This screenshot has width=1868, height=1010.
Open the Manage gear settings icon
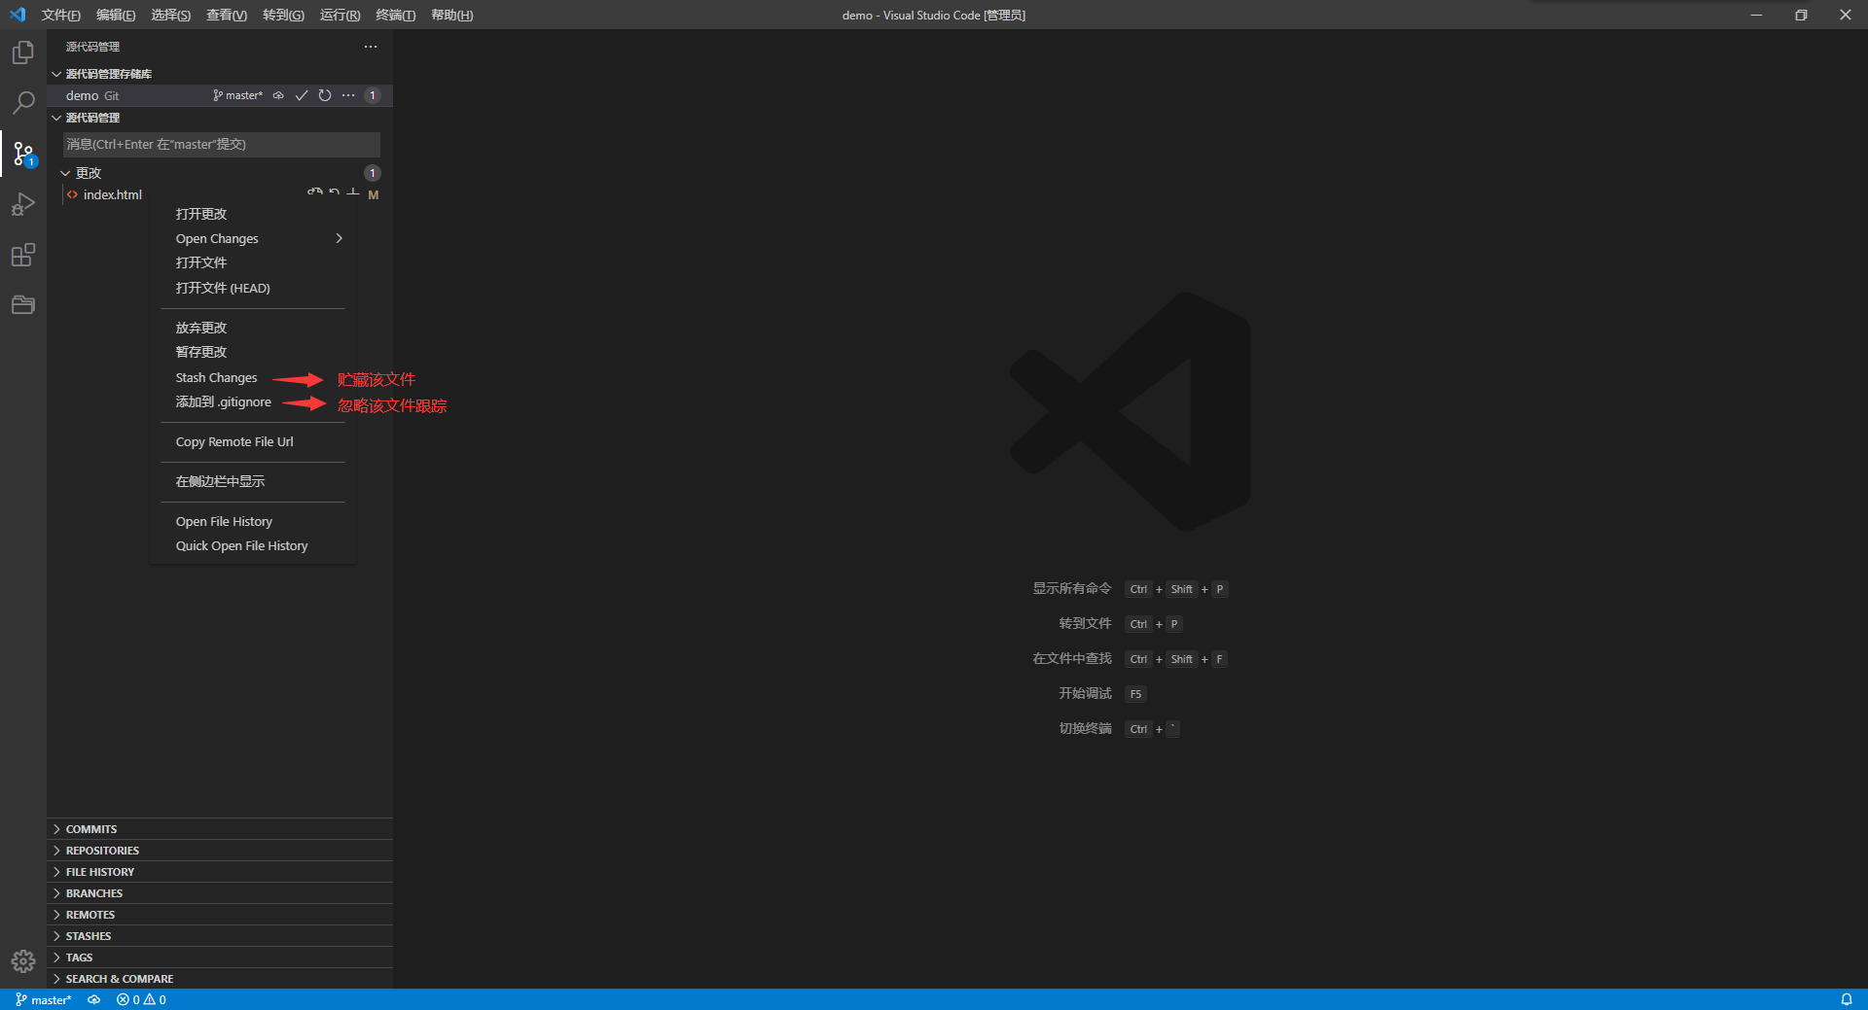(23, 961)
